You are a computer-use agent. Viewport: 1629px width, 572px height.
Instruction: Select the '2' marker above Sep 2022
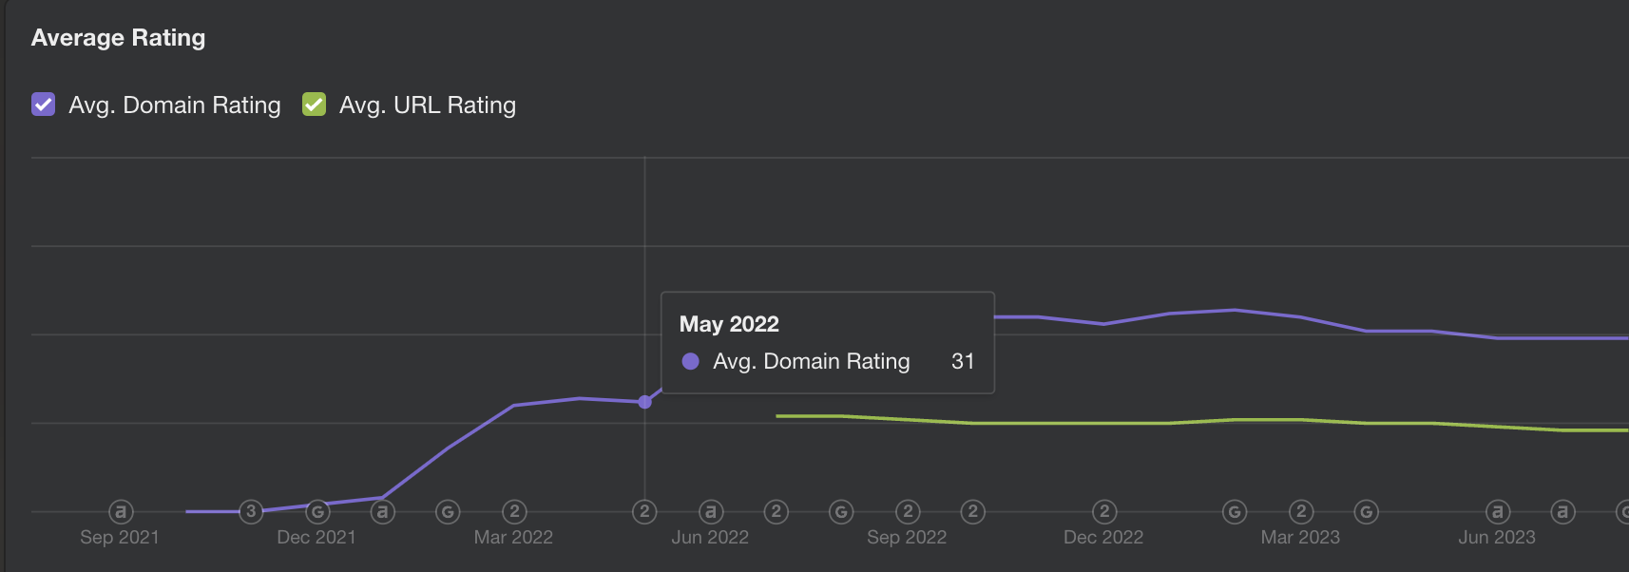coord(908,512)
